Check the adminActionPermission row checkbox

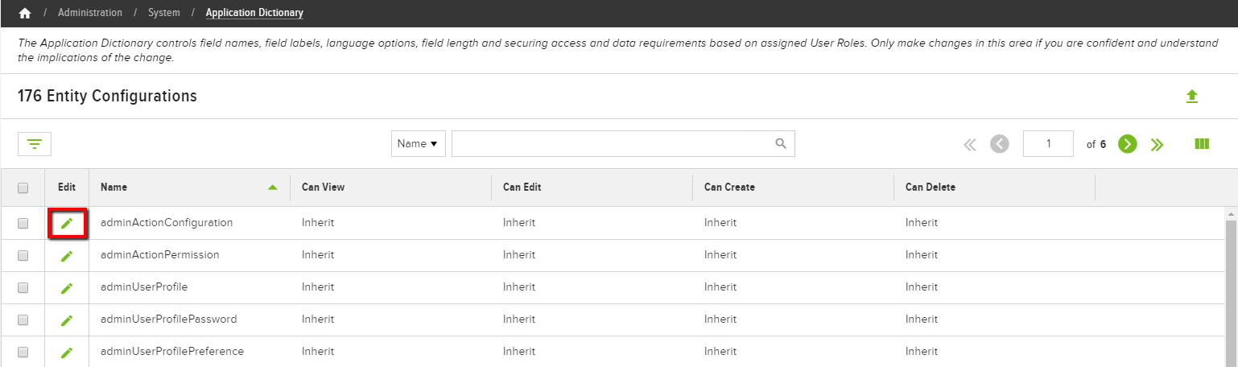click(x=23, y=255)
